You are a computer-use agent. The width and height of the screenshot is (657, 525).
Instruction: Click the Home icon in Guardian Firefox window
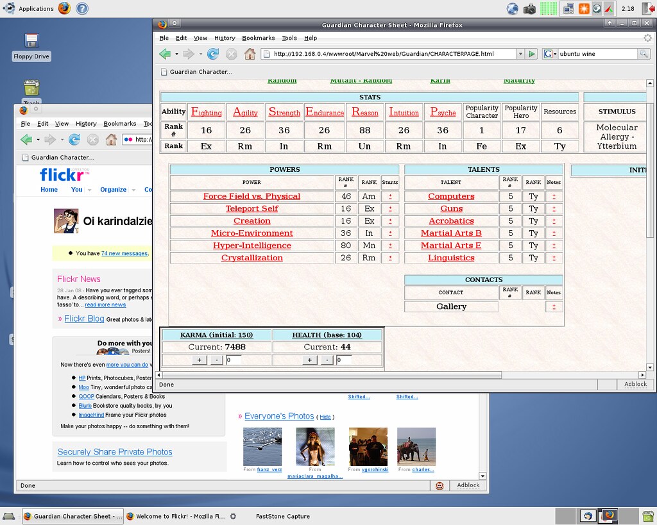click(250, 54)
